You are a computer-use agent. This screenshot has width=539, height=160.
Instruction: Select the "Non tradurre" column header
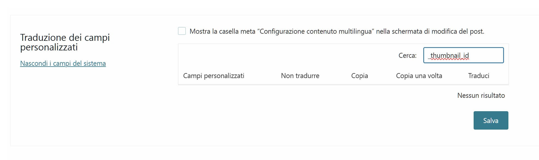pos(300,76)
